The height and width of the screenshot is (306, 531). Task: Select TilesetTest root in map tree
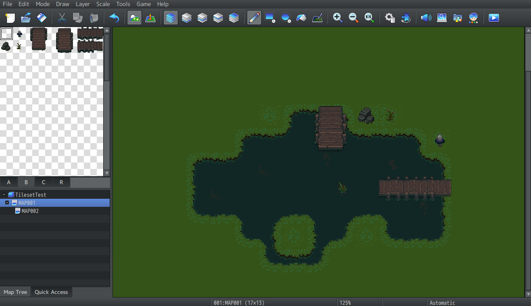(55, 195)
